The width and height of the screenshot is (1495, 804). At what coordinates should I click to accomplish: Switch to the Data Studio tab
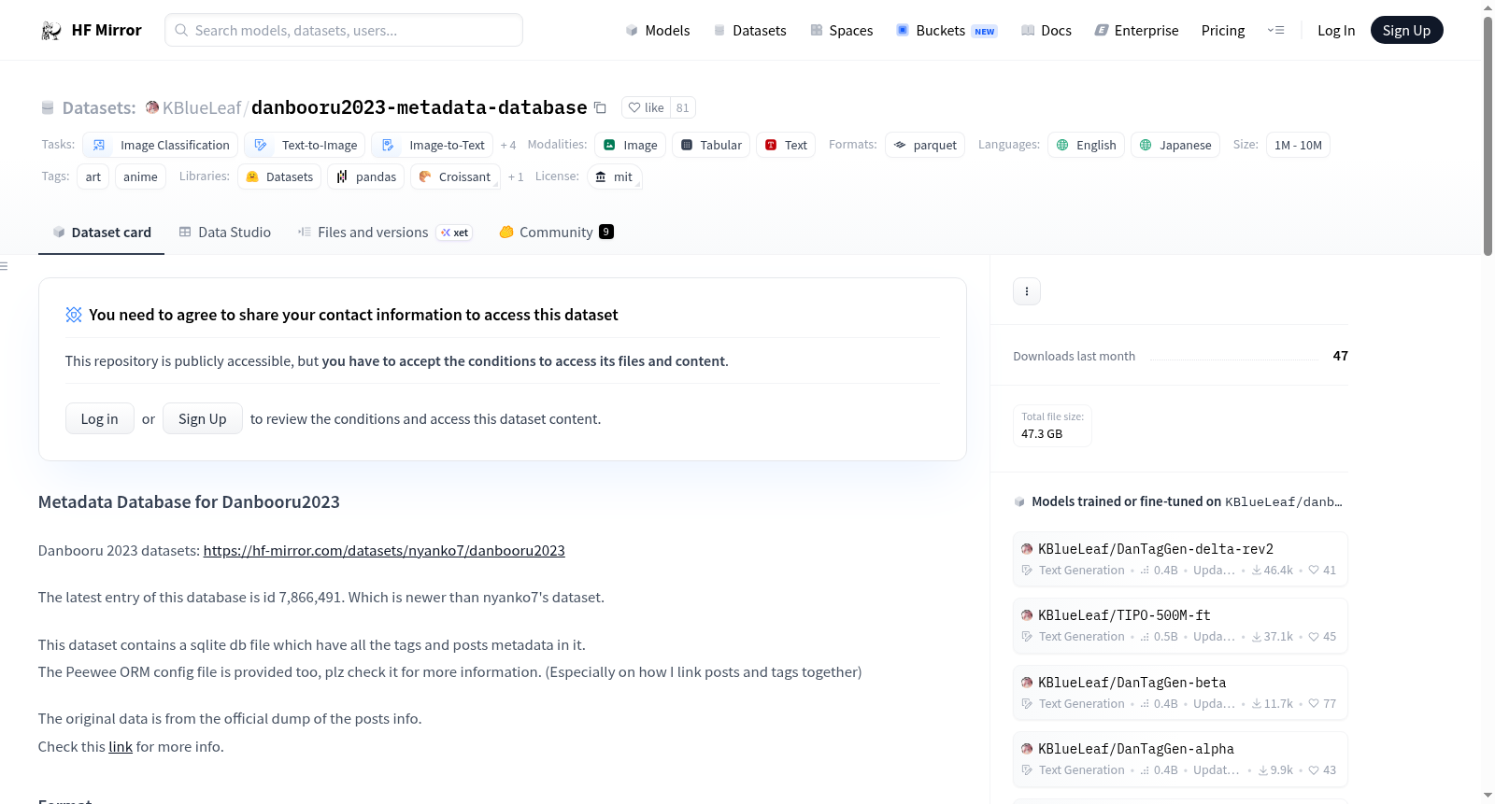225,233
